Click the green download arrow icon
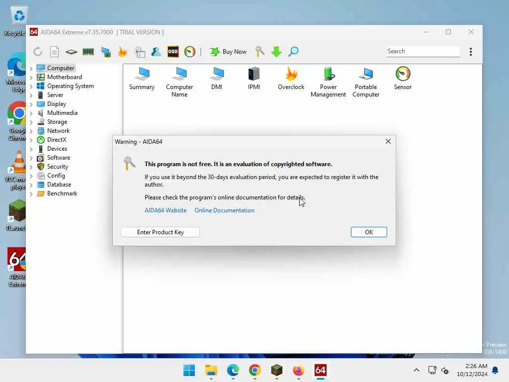Screen dimensions: 509x382 (276, 52)
